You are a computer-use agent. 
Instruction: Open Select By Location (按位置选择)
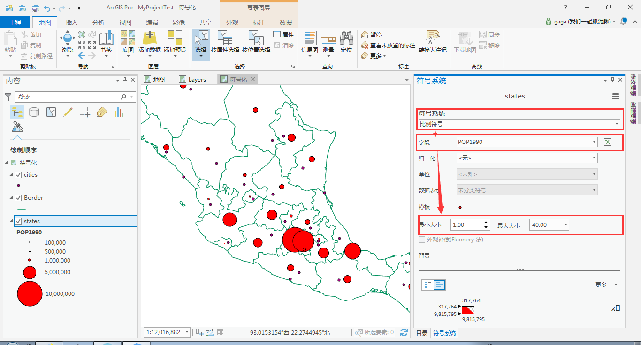tap(256, 42)
